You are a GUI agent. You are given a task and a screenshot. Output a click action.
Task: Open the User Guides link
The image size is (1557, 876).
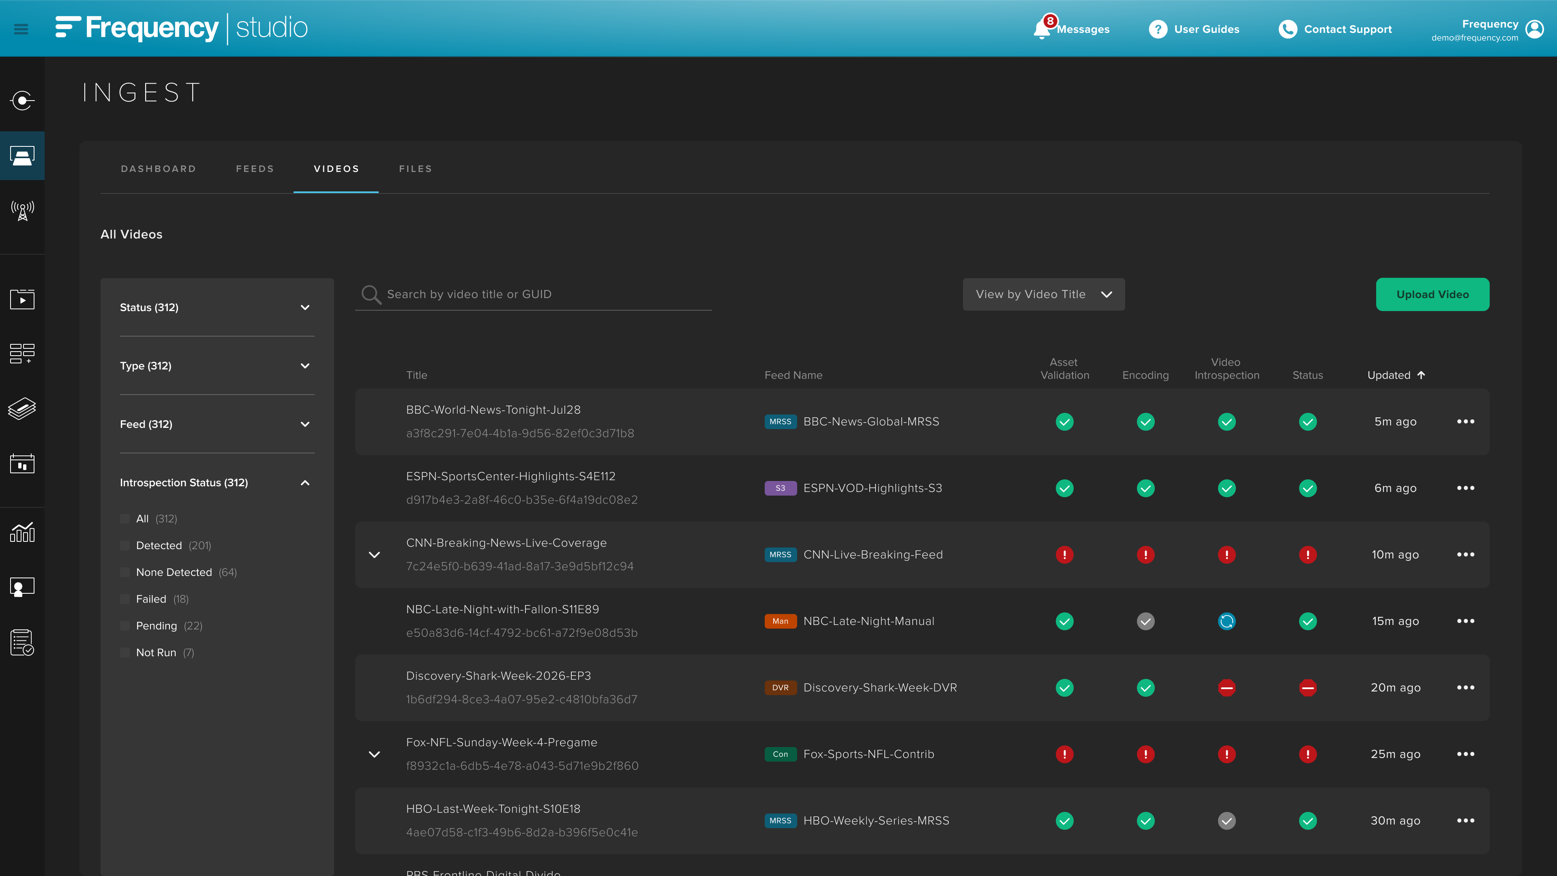pos(1206,29)
